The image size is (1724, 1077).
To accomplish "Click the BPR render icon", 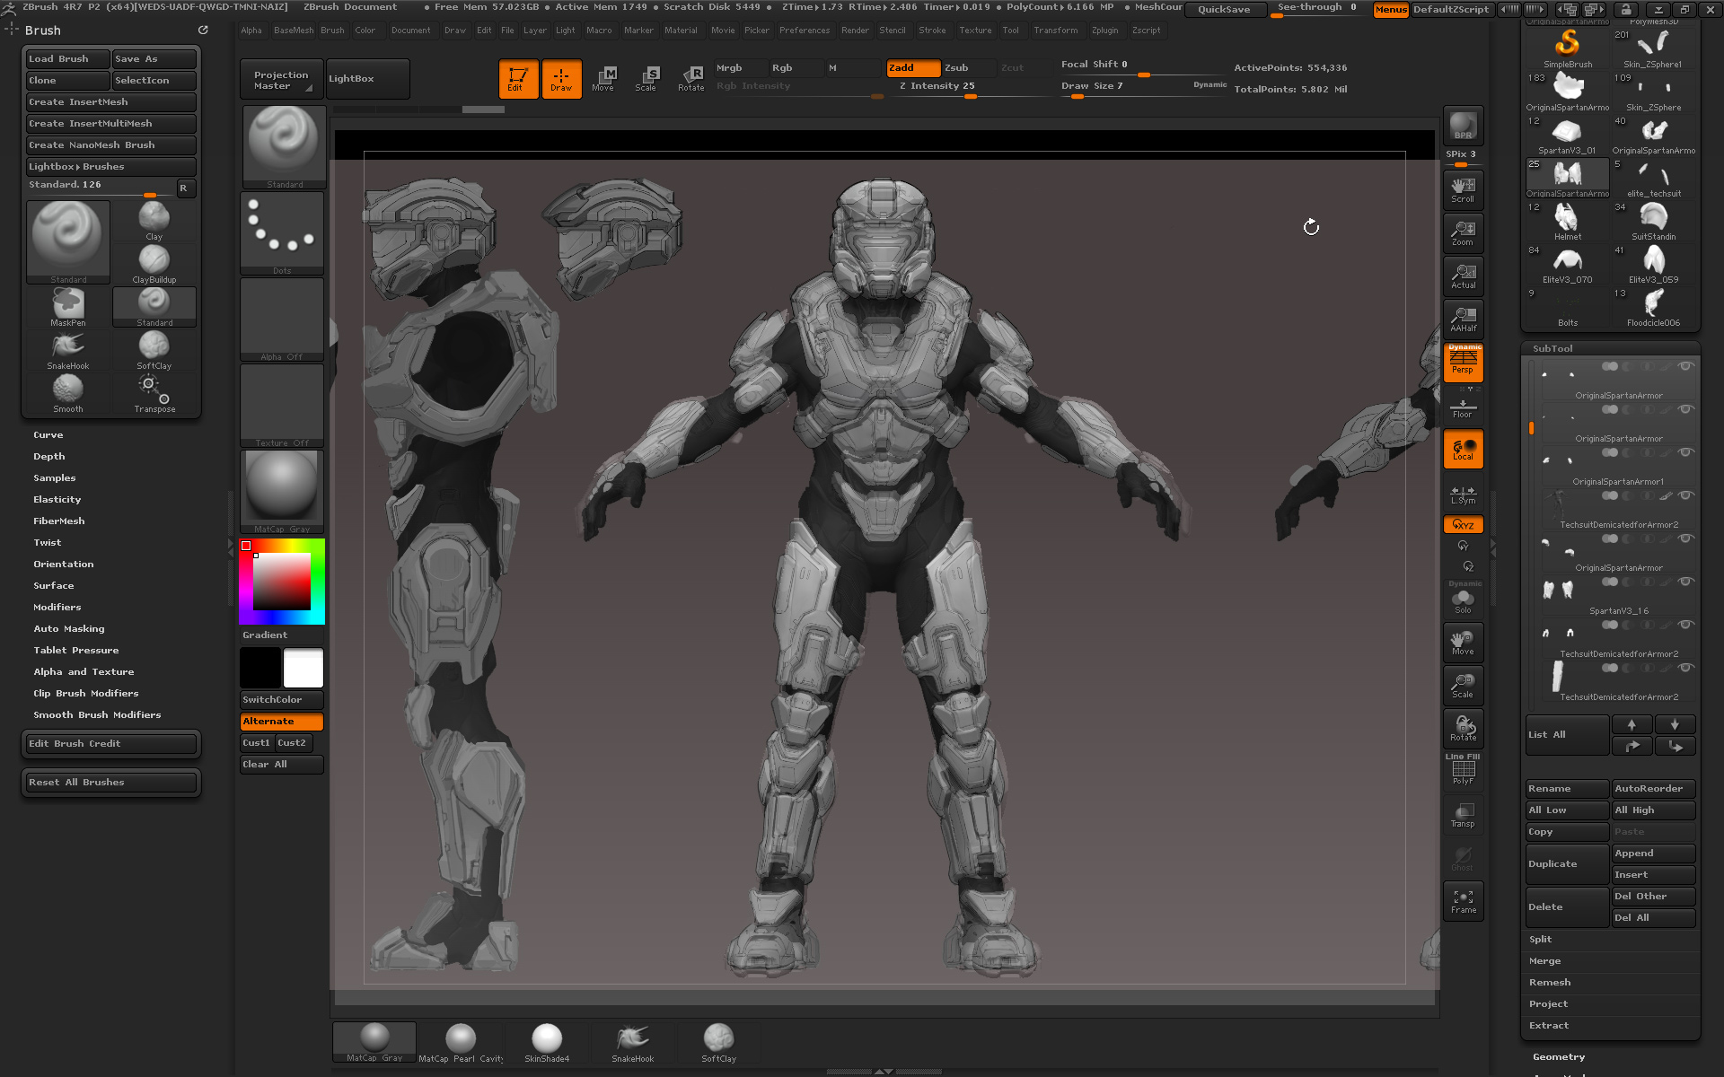I will (1463, 126).
